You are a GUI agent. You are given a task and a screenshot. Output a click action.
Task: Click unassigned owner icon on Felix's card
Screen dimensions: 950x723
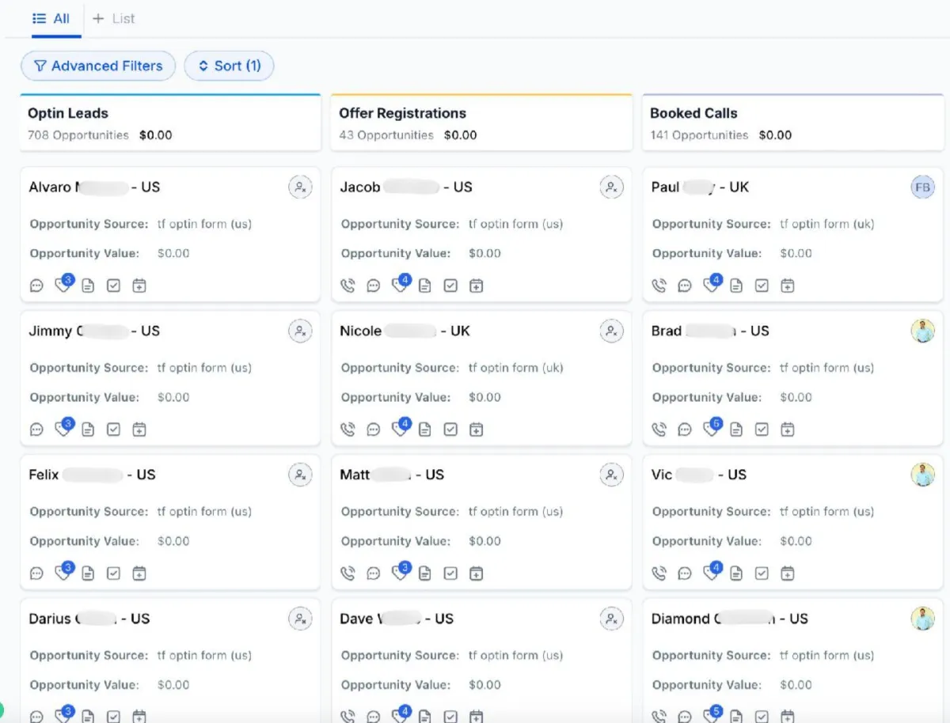(x=300, y=475)
